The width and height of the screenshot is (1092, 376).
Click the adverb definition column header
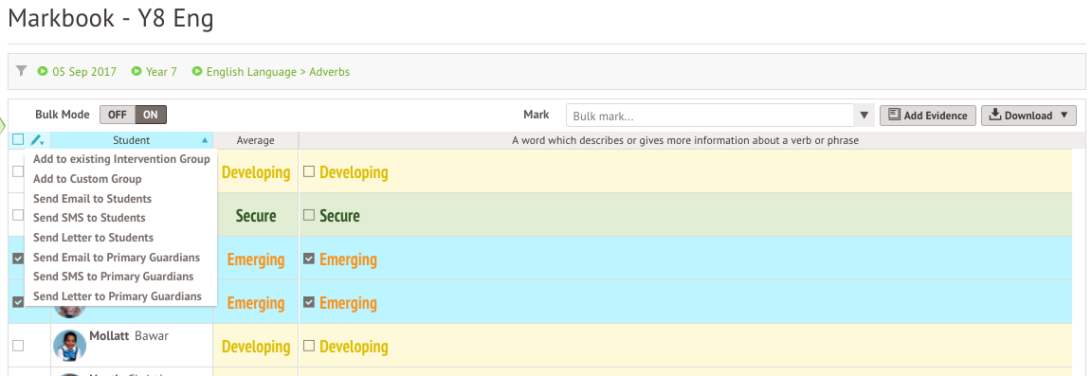coord(685,140)
